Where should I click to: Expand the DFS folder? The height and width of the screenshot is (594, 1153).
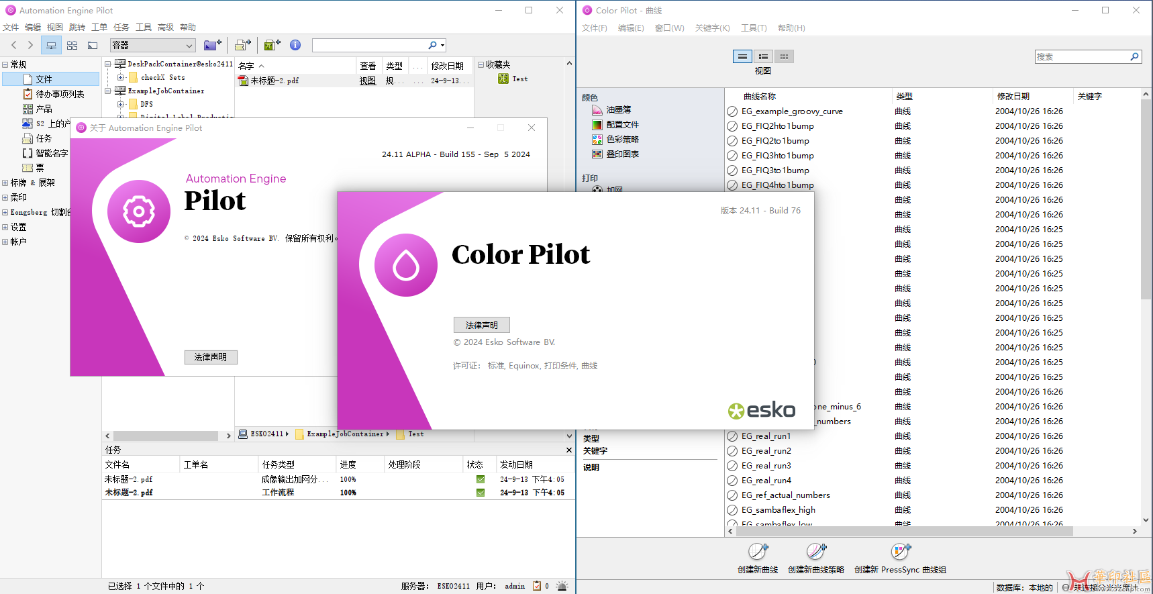tap(121, 104)
